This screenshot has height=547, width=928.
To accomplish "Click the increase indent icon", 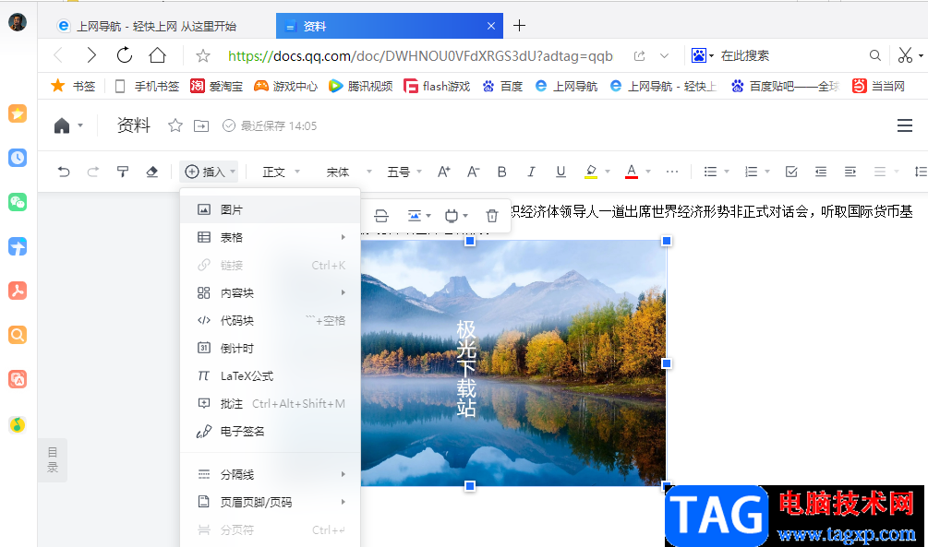I will 850,172.
